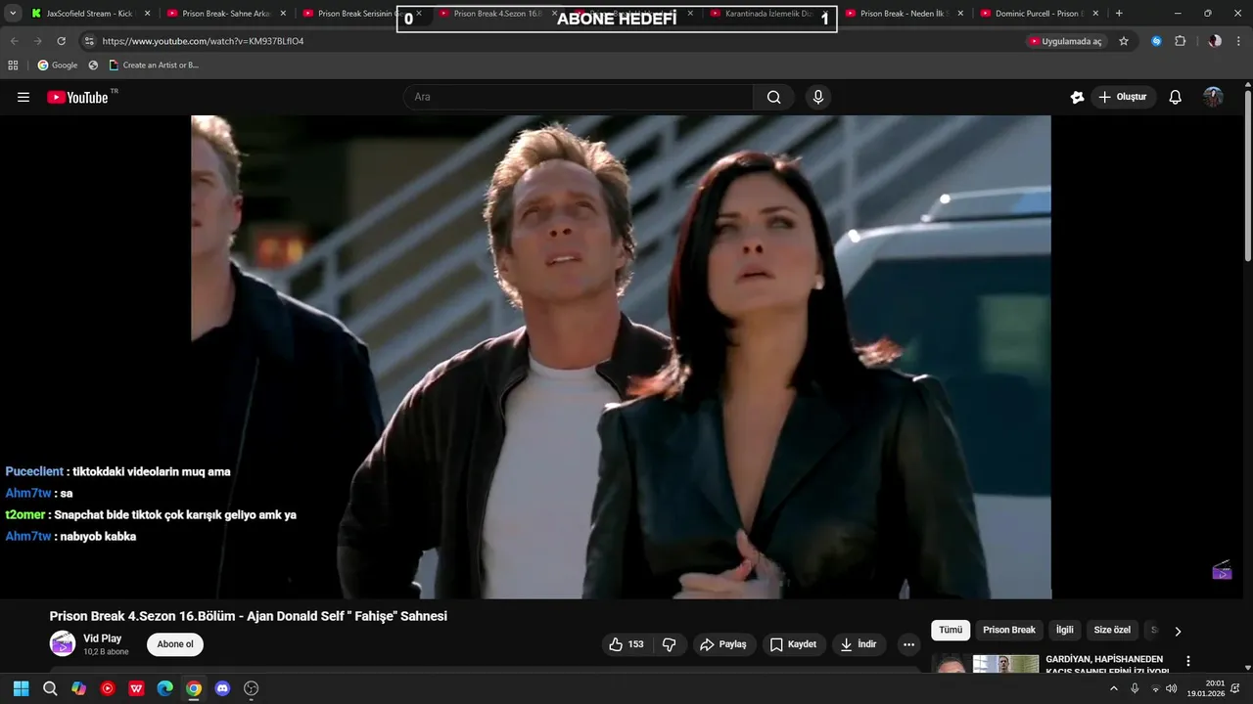This screenshot has width=1253, height=704.
Task: Open the Google bookmark
Action: pos(58,65)
